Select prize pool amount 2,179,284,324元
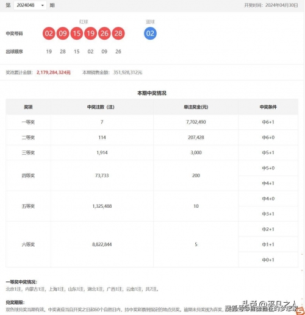Viewport: 305px width, 315px height. tap(54, 73)
